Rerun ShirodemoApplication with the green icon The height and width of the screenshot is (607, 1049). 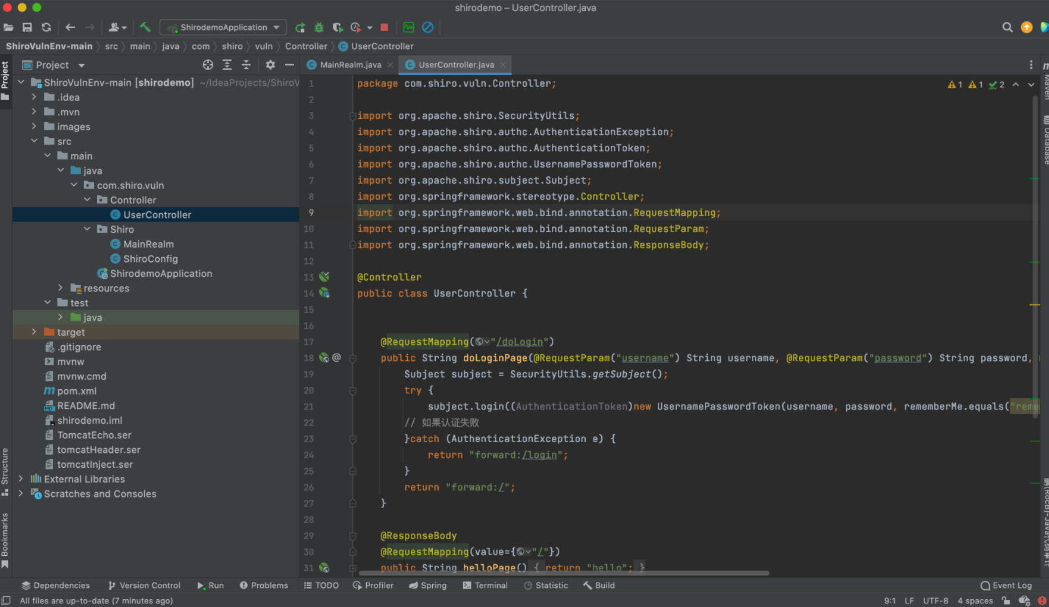[300, 27]
